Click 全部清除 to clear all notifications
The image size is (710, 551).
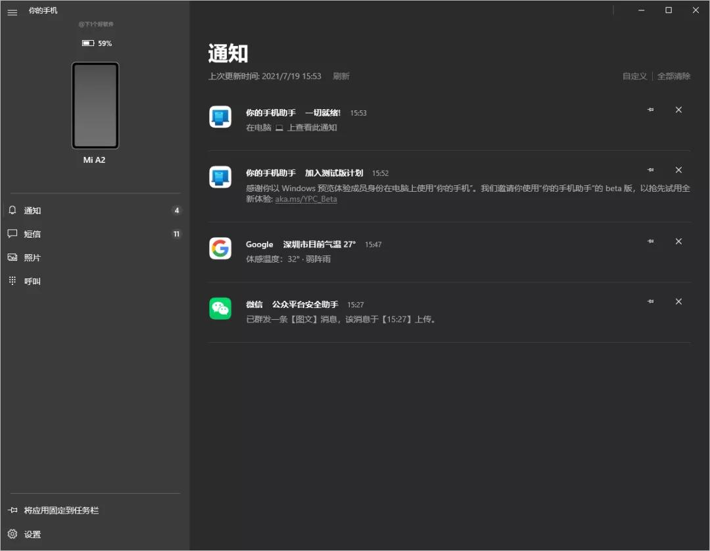(675, 76)
